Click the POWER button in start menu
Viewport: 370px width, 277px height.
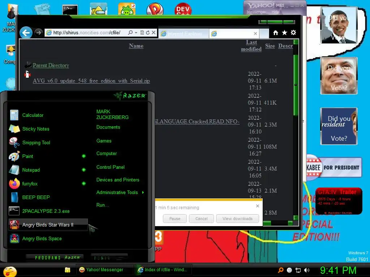[x=109, y=258]
